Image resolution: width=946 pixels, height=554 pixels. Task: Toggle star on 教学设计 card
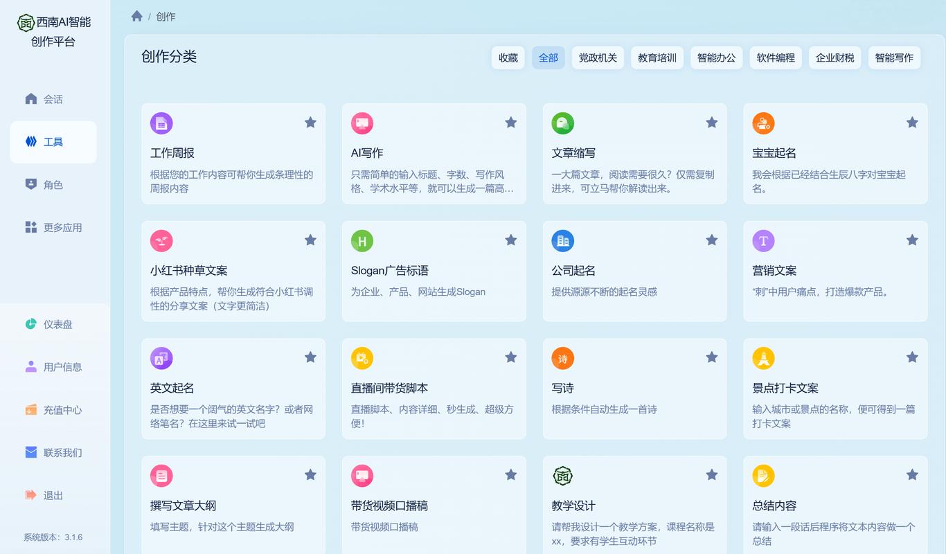click(x=712, y=475)
